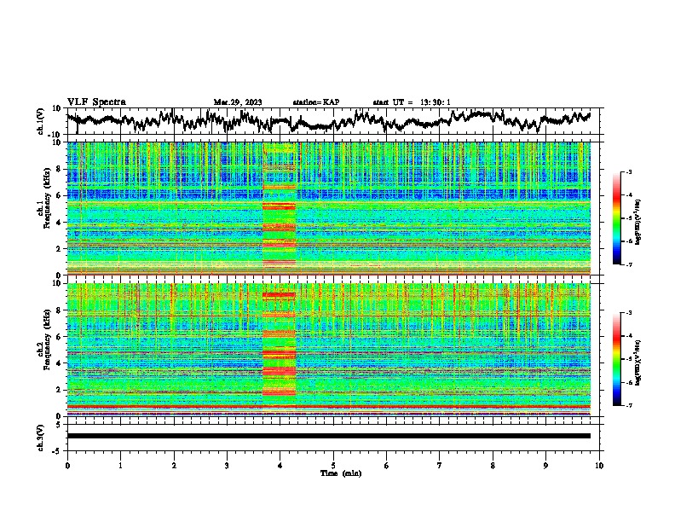
Task: Click the ch.2 color bar unit label
Action: pos(637,362)
